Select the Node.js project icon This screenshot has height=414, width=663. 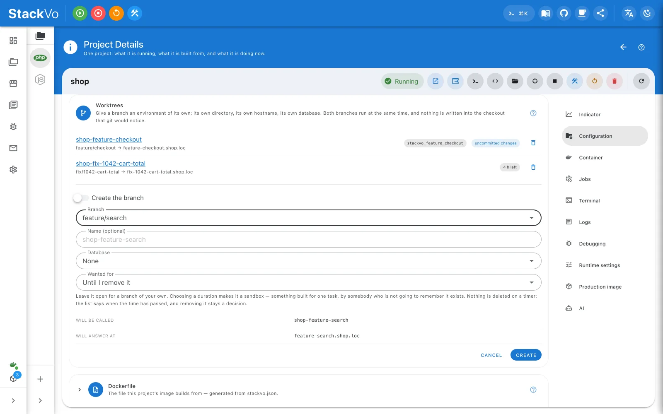40,79
